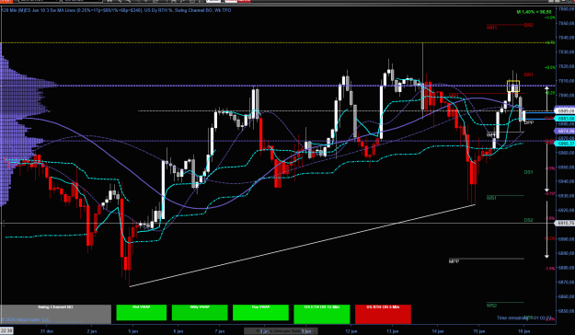Click the DR1 level label
Screen dimensions: 575x335
[528, 75]
